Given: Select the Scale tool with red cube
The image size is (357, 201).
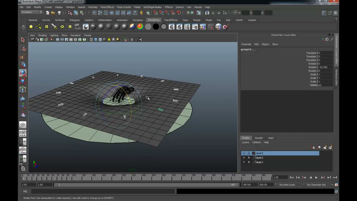Looking at the screenshot, I should point(23,81).
